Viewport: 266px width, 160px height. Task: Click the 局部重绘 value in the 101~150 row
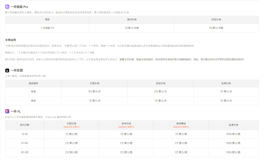[181, 152]
